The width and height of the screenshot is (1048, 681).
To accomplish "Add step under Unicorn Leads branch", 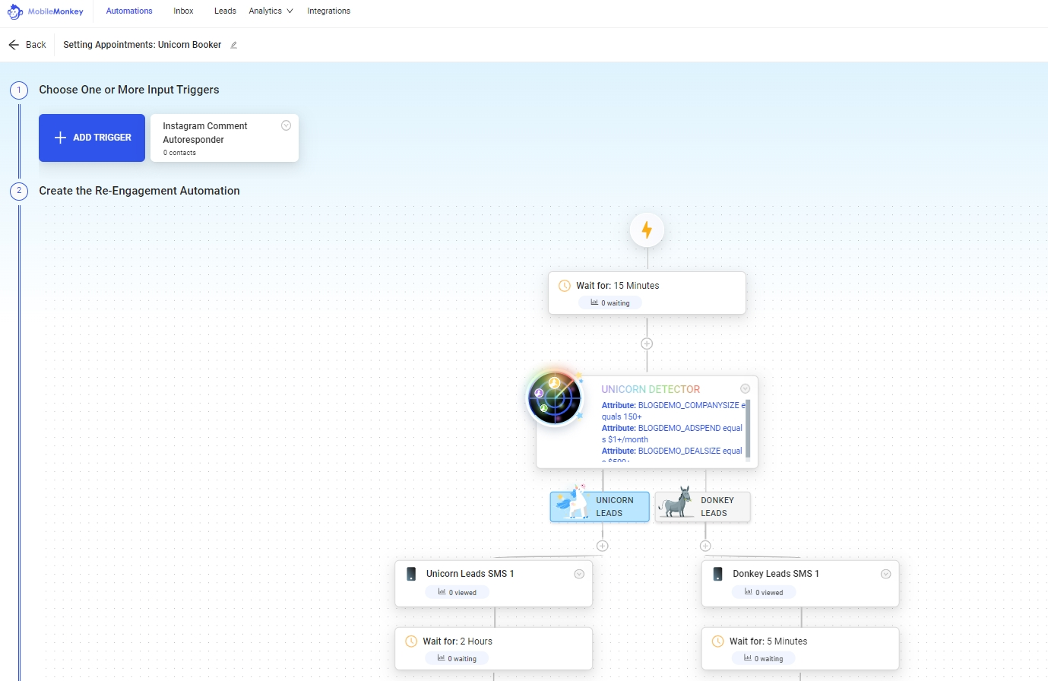I will coord(603,546).
